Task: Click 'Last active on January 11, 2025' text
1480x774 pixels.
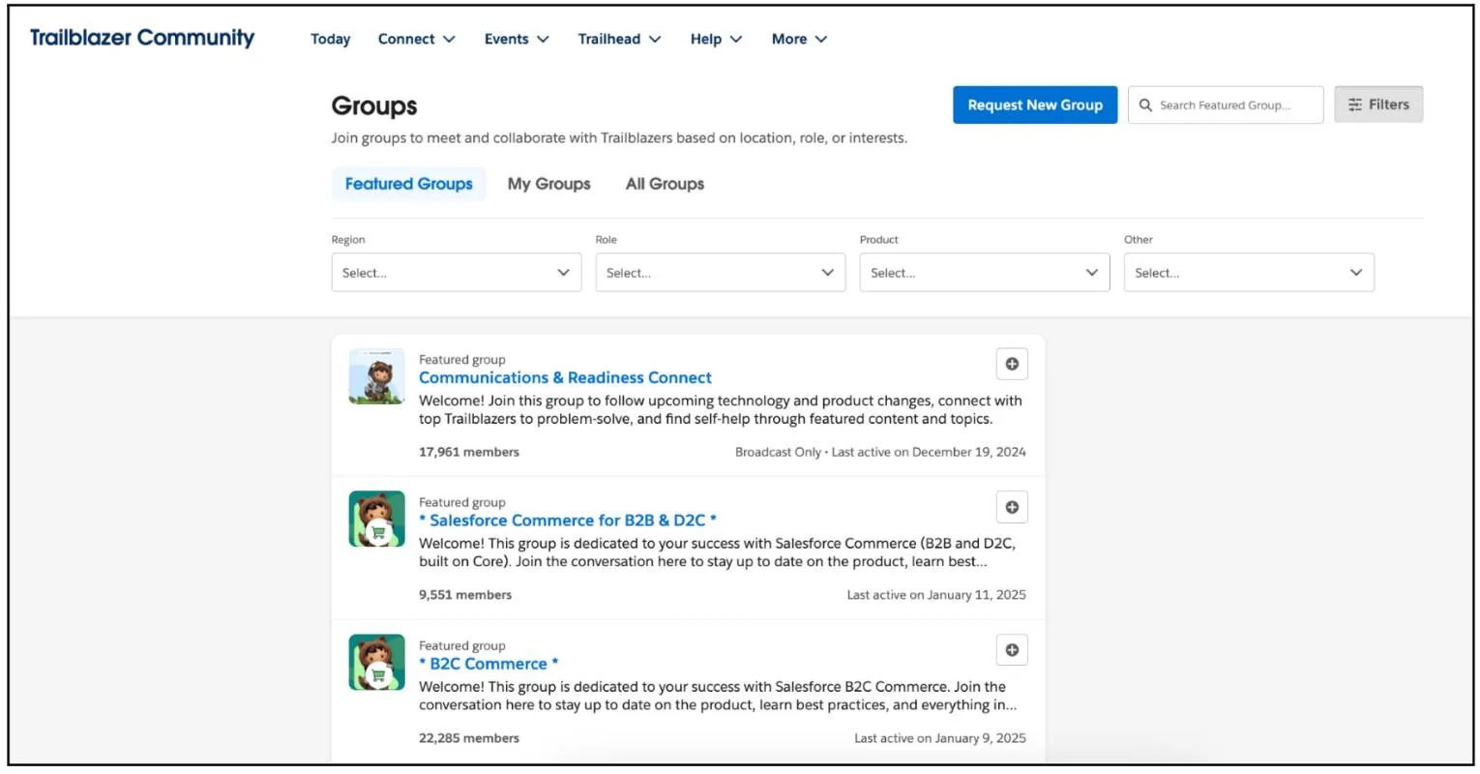Action: click(x=936, y=595)
